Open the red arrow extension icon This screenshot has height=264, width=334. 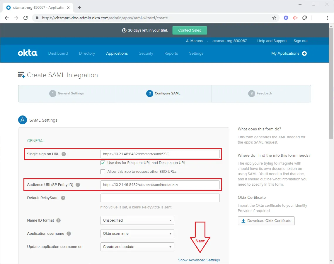click(295, 18)
